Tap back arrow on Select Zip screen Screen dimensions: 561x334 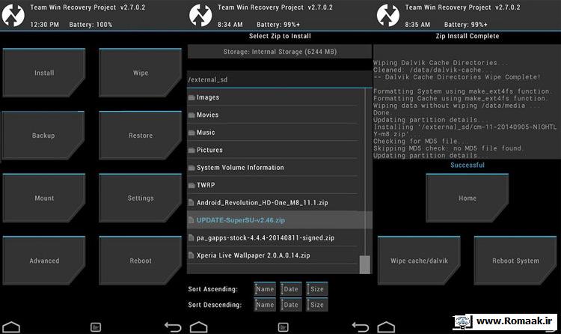coord(361,327)
